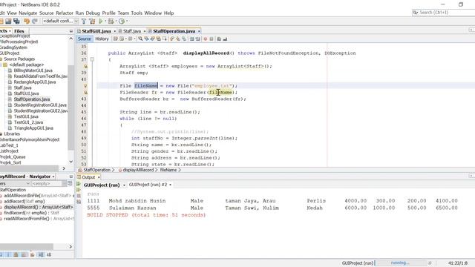
Task: Click the Clean and Build Project icon
Action: pyautogui.click(x=92, y=21)
